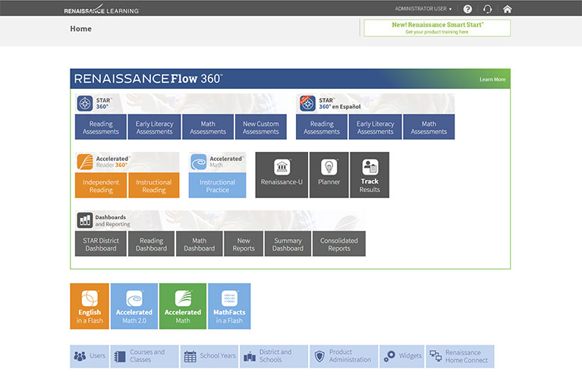This screenshot has height=388, width=582.
Task: Open Courses and Classes
Action: (x=144, y=356)
